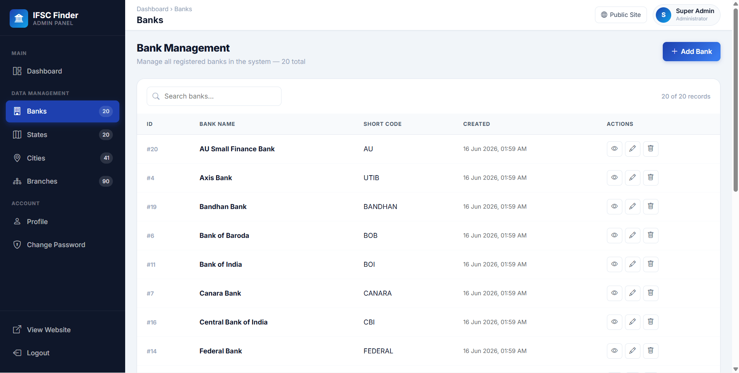Screen dimensions: 739x373
Task: Click the Cities count badge 41
Action: pyautogui.click(x=106, y=158)
